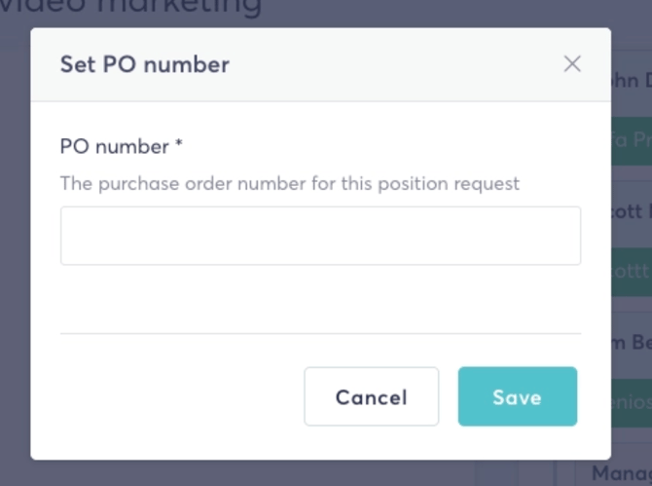Screen dimensions: 652x486
Task: Click into the PO number text box
Action: point(320,236)
